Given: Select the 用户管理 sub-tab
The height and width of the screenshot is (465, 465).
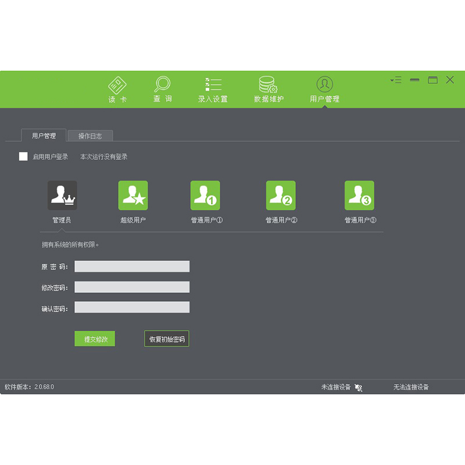Looking at the screenshot, I should click(x=44, y=136).
